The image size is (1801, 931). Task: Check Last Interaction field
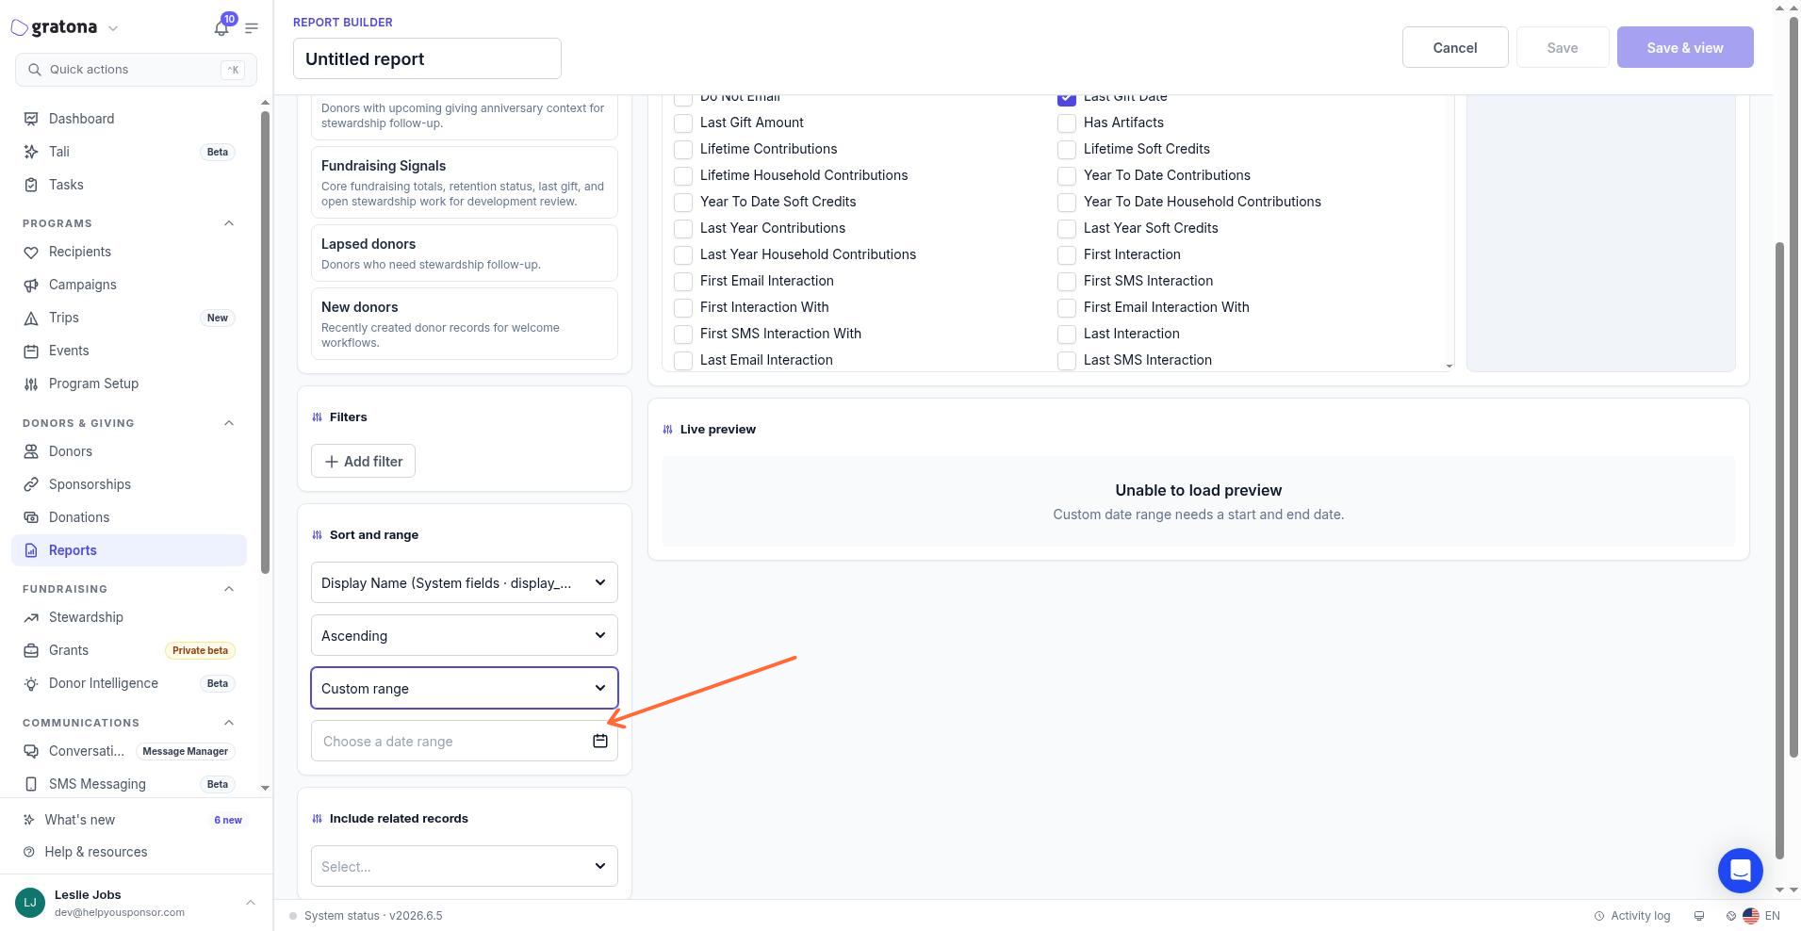click(1067, 334)
